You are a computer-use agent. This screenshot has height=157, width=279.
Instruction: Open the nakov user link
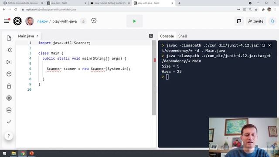point(42,21)
